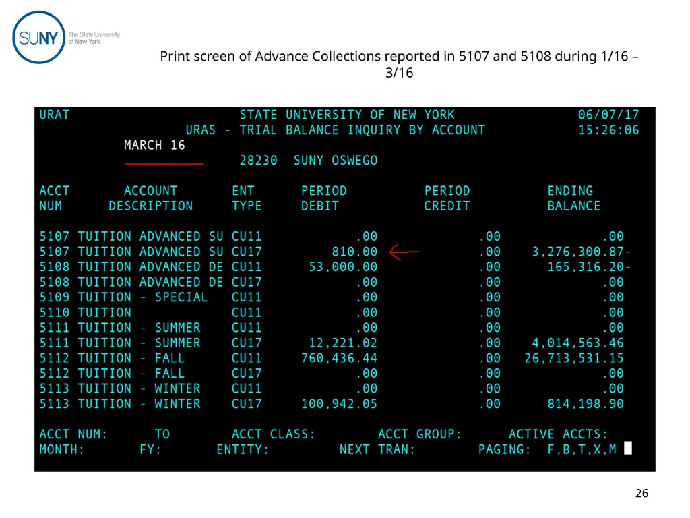Click the 26,713,531.15 ending balance
The image size is (690, 518).
coord(574,358)
